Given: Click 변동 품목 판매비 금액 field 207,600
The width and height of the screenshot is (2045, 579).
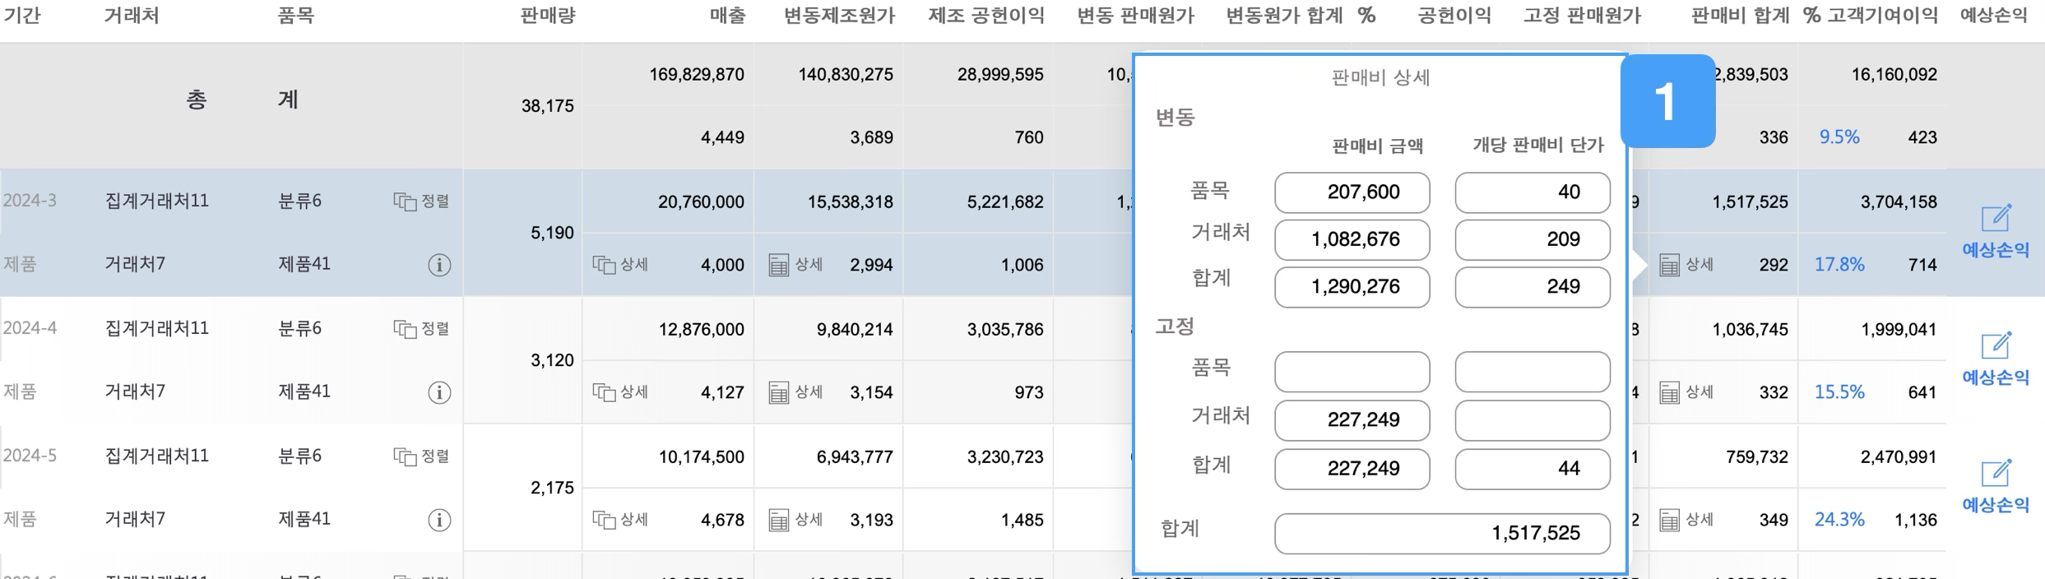Looking at the screenshot, I should pyautogui.click(x=1352, y=192).
